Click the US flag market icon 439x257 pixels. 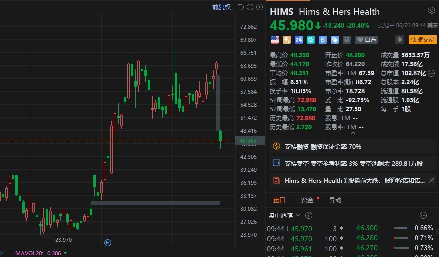(x=275, y=40)
